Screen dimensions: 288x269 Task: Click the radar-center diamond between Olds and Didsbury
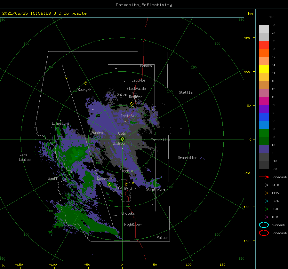click(122, 139)
